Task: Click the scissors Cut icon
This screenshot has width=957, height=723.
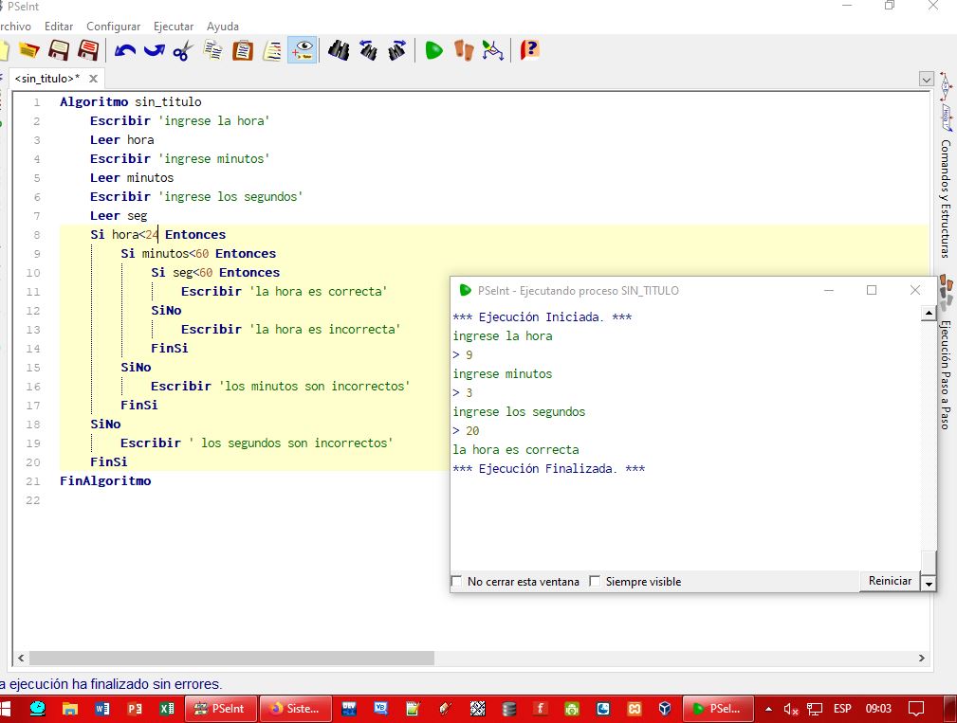Action: (182, 50)
